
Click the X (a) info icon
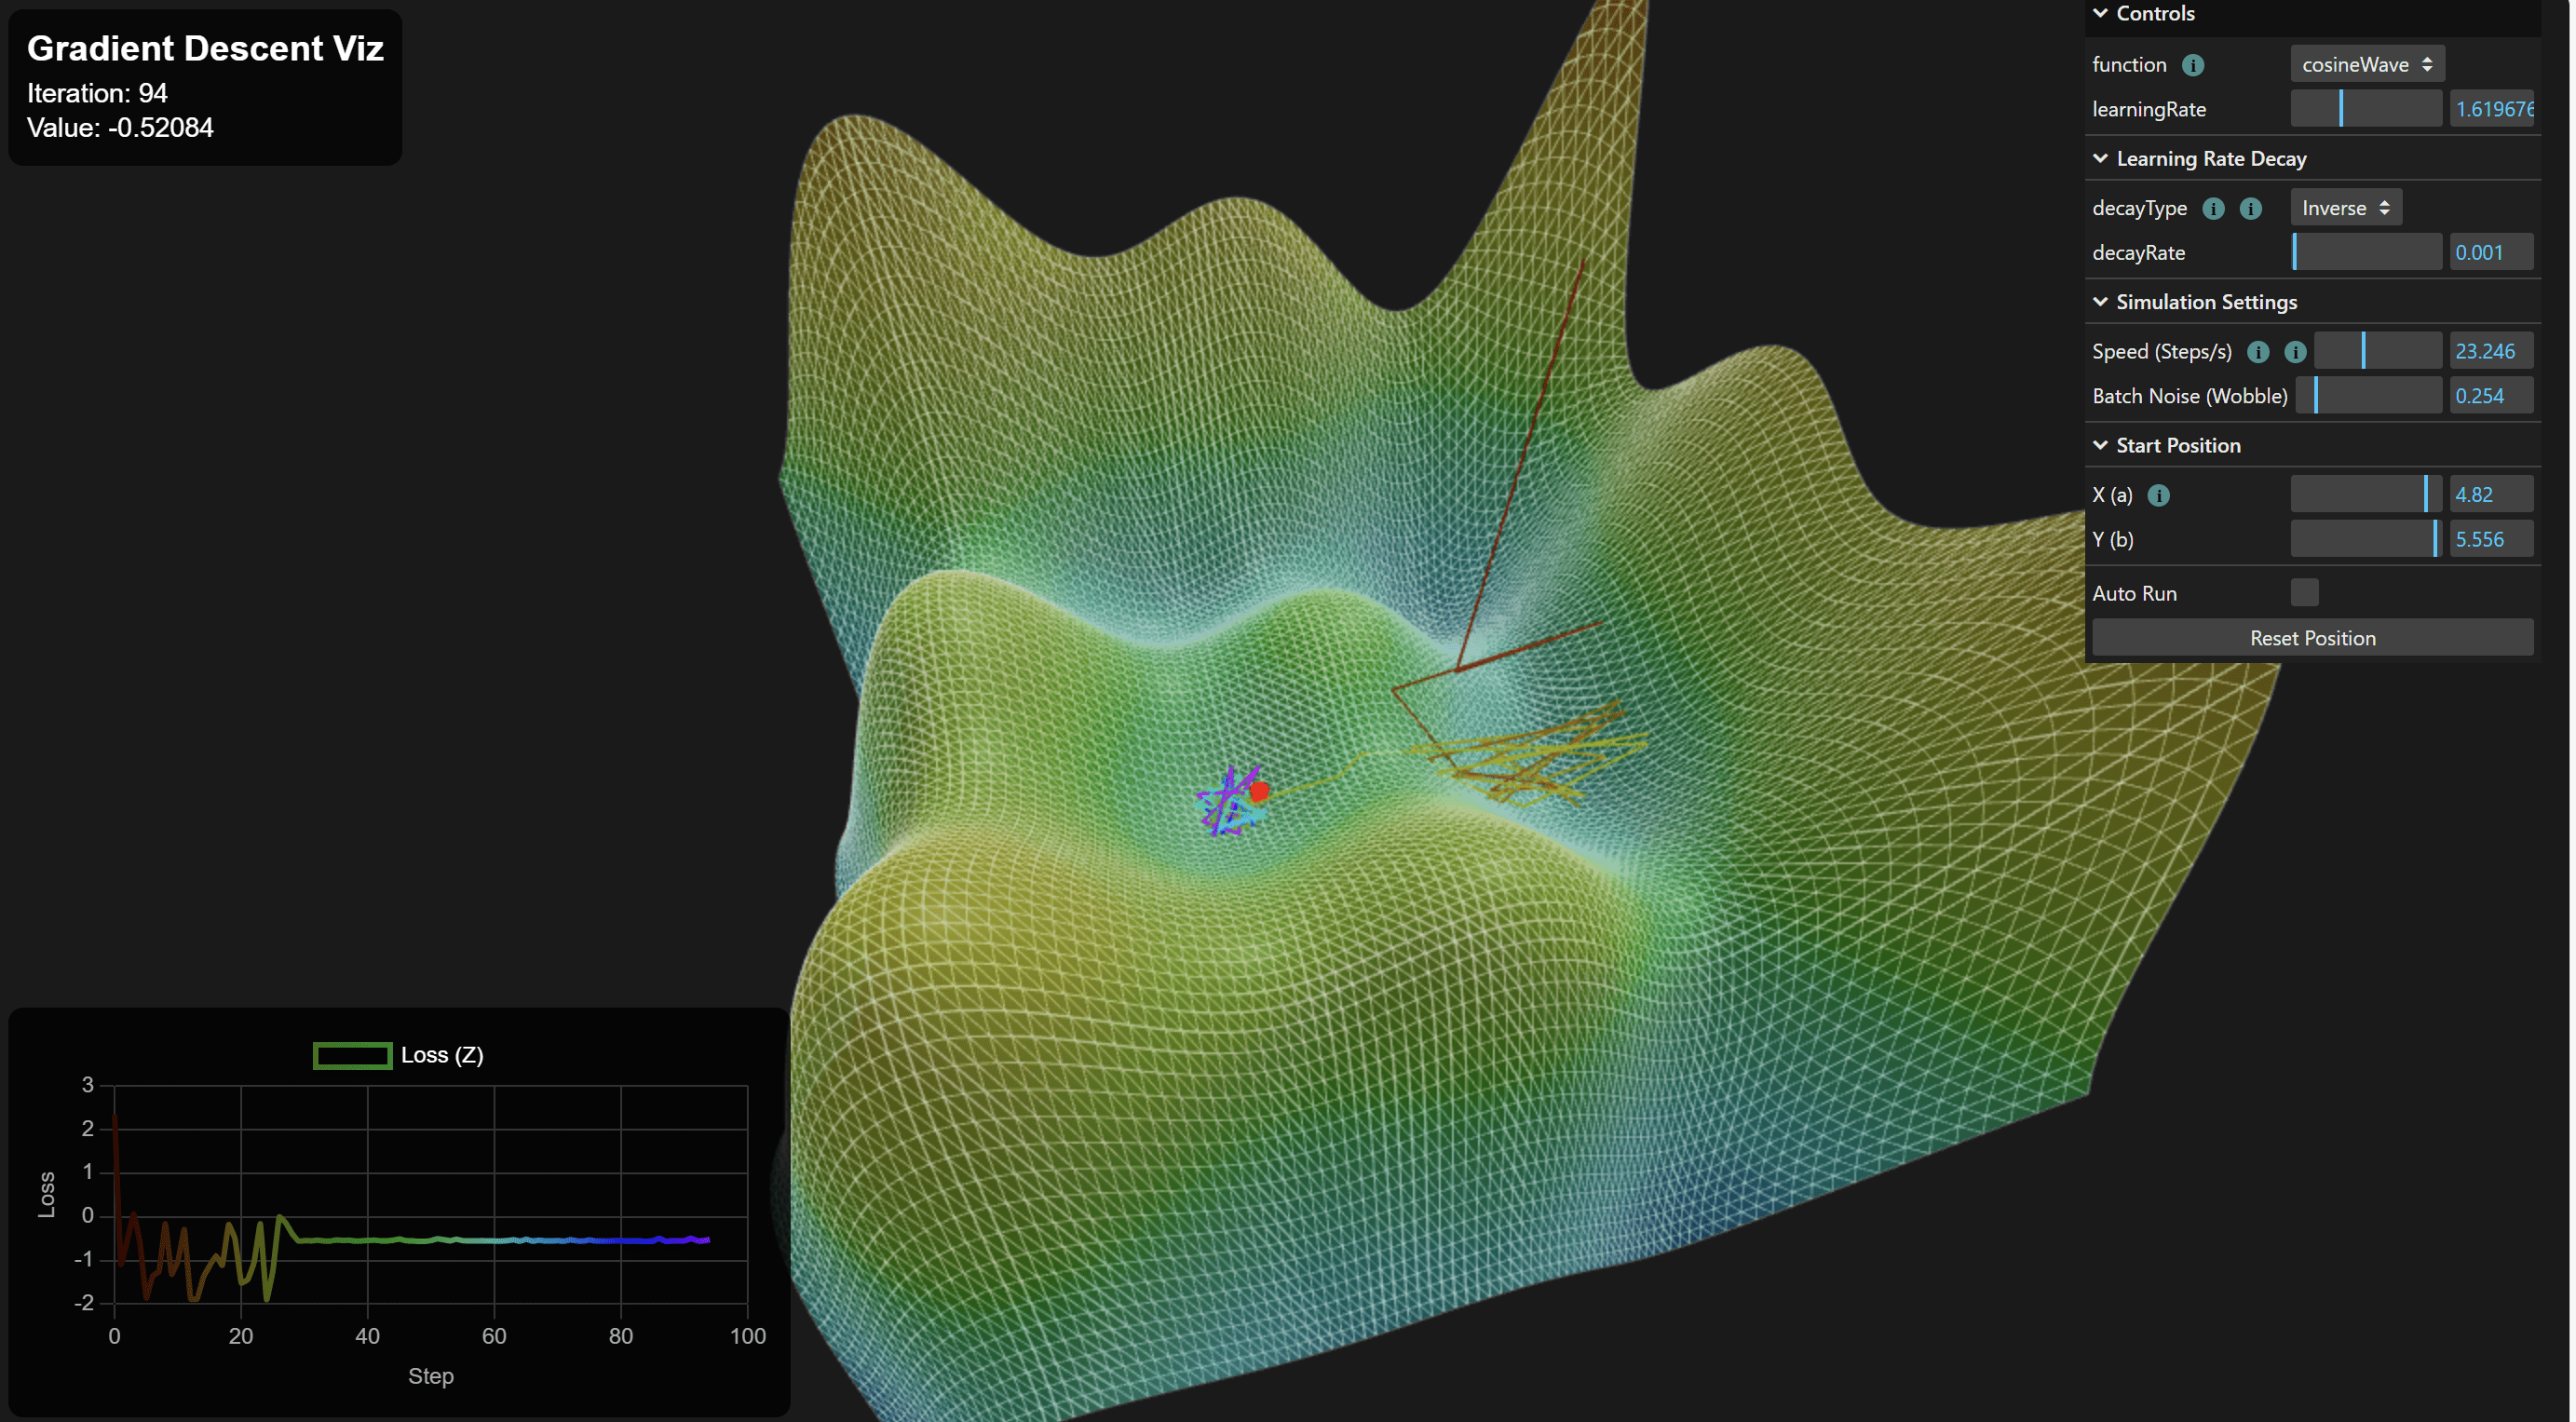[x=2160, y=494]
